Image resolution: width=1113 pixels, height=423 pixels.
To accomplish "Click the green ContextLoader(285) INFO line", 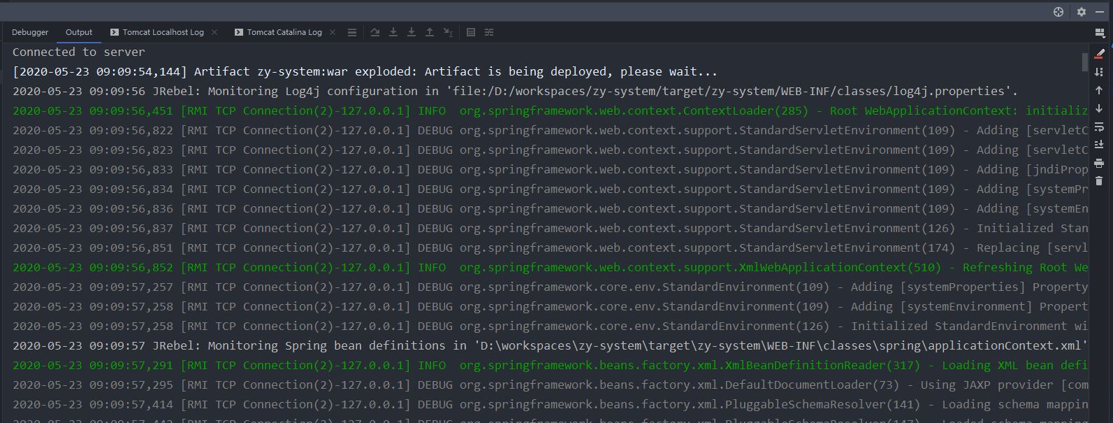I will point(550,110).
